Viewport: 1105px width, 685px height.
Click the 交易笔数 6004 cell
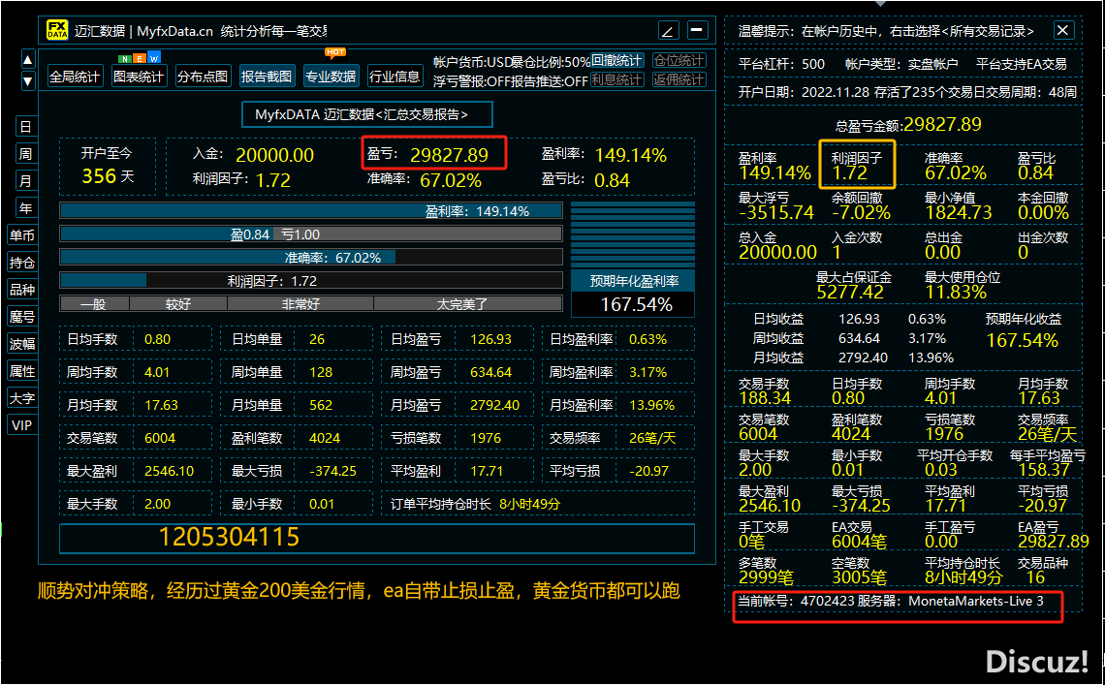click(136, 438)
